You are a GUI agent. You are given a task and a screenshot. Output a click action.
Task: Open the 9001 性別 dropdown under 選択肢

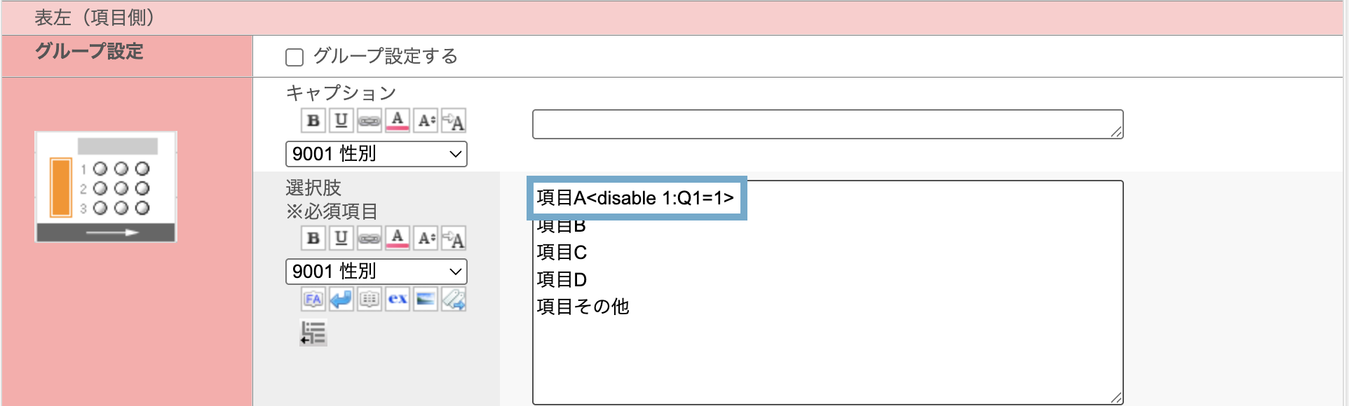(376, 272)
